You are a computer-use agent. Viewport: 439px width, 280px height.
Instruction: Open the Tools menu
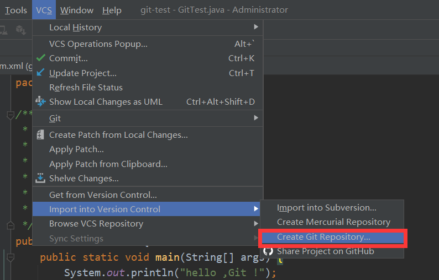16,10
